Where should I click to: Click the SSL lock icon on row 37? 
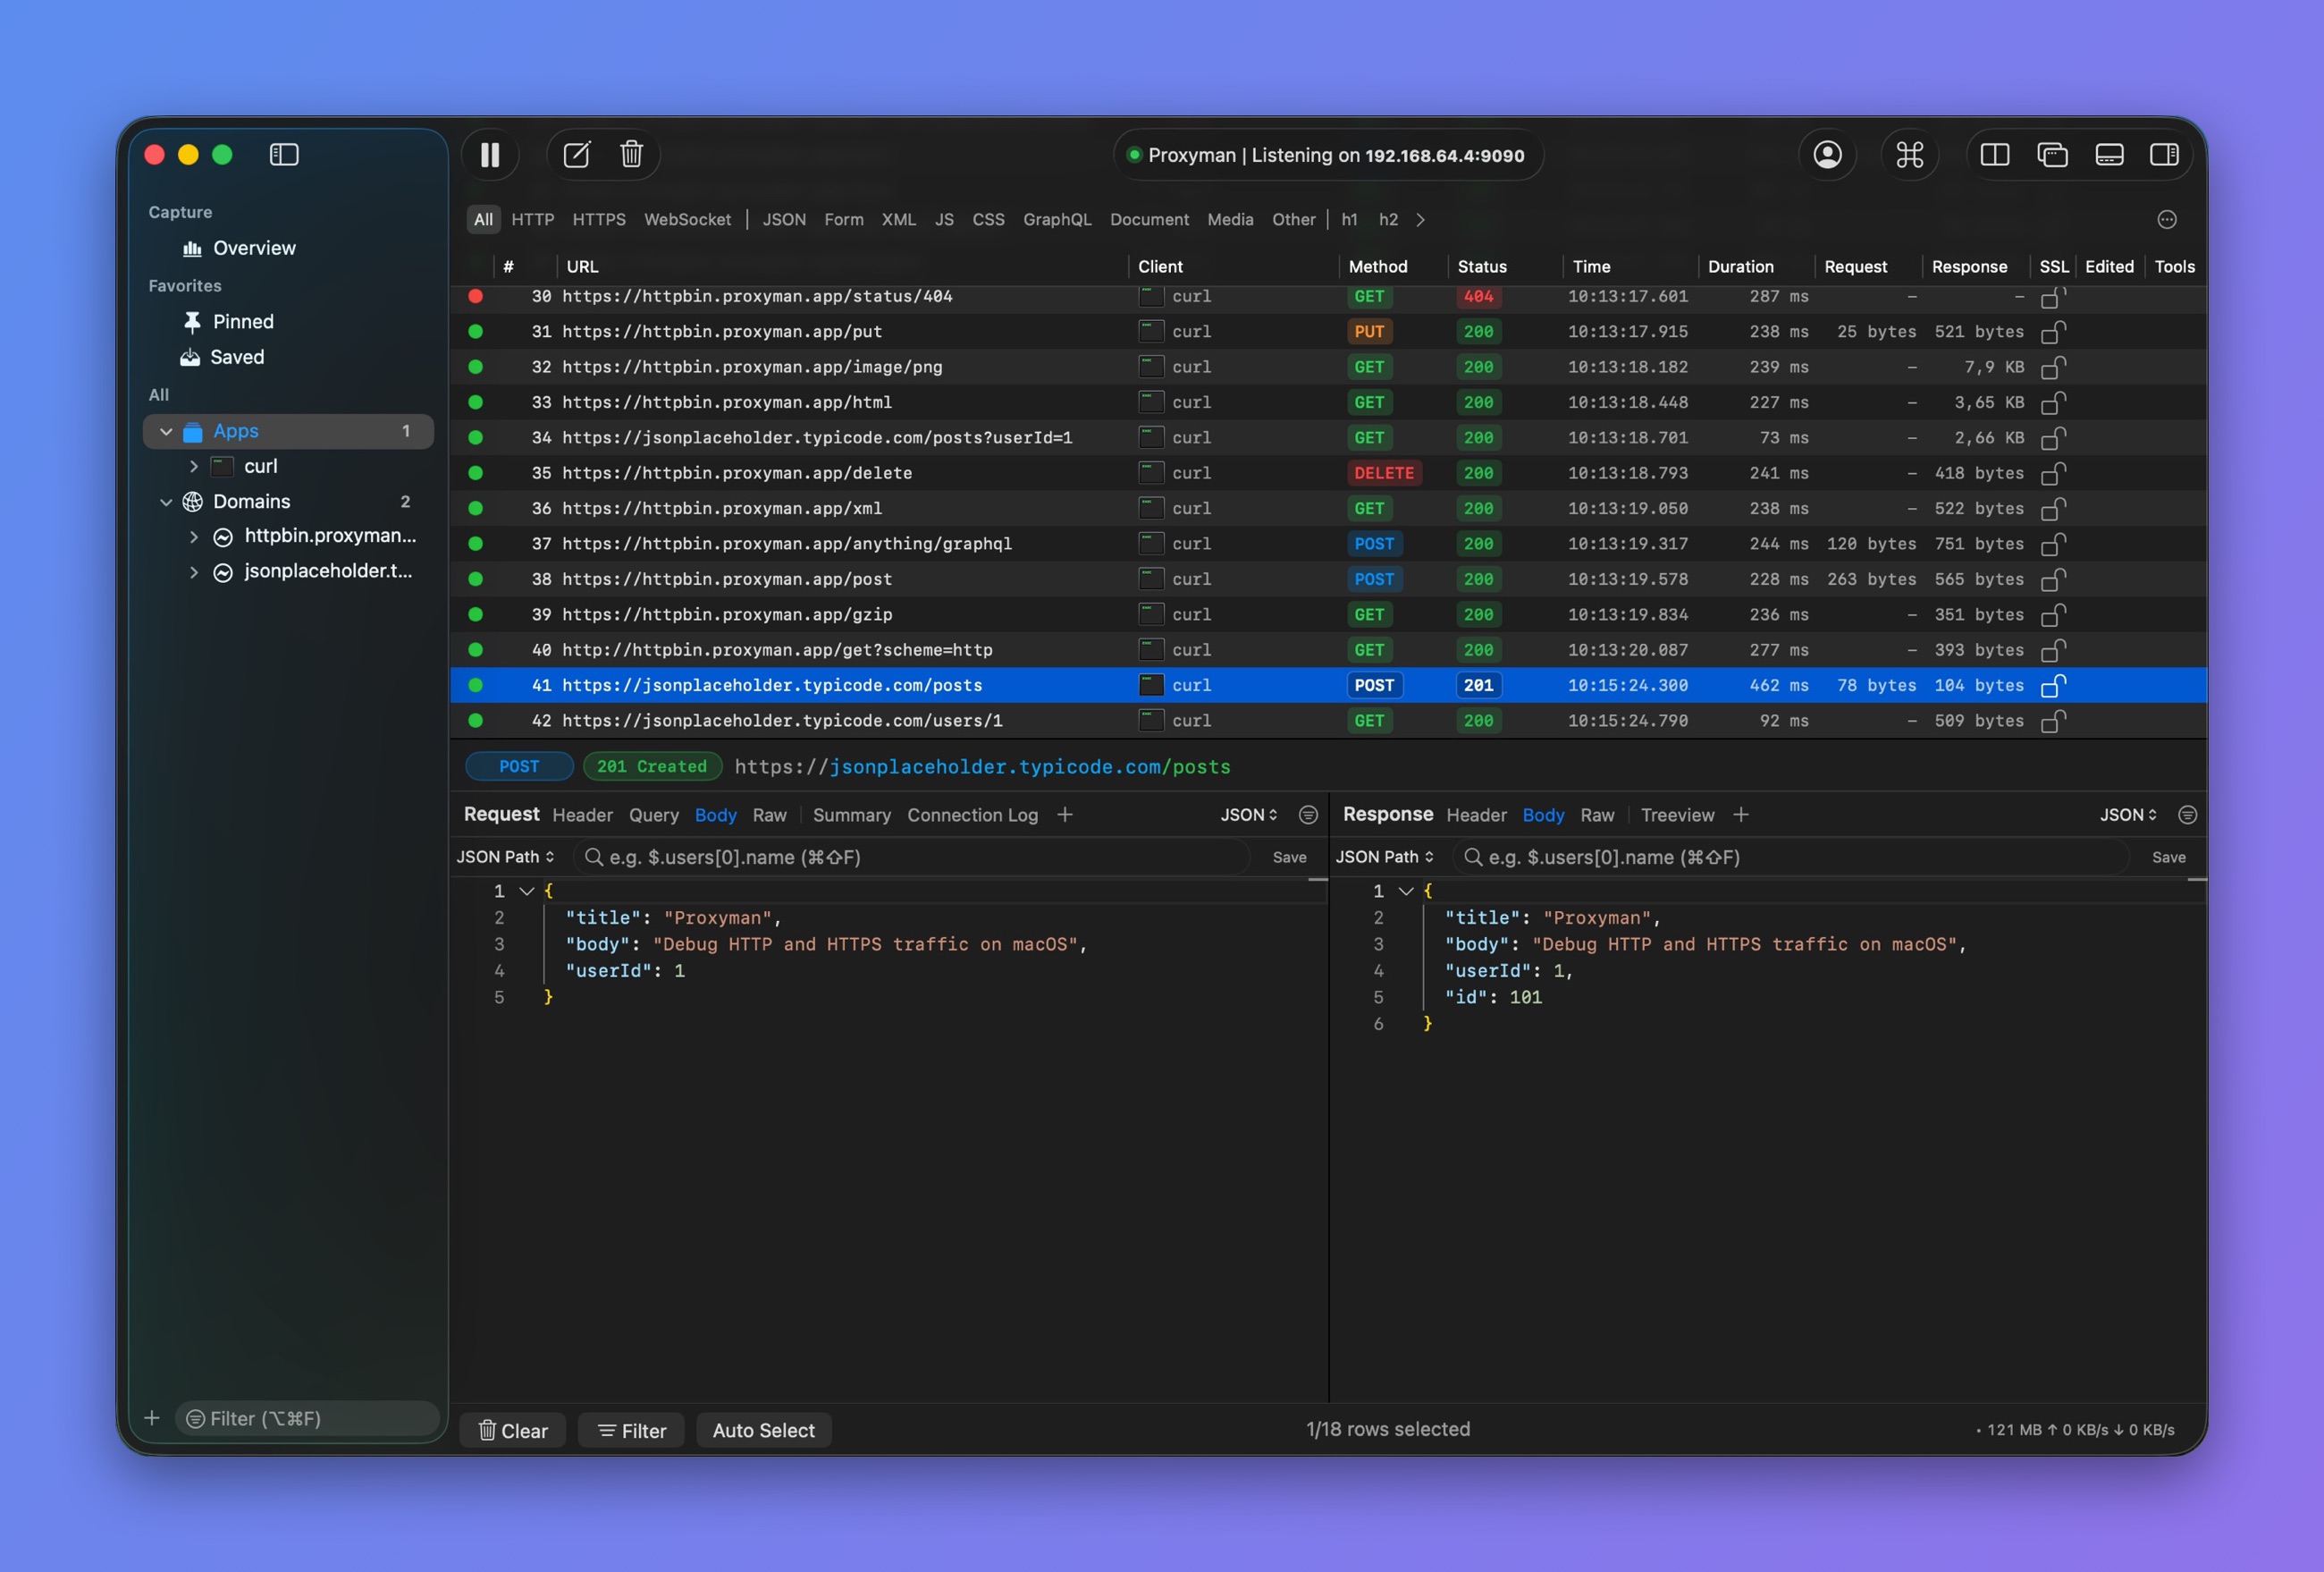pyautogui.click(x=2053, y=545)
